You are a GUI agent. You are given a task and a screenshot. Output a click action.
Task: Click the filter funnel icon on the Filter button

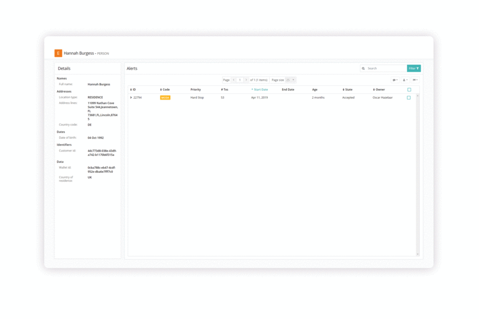416,68
